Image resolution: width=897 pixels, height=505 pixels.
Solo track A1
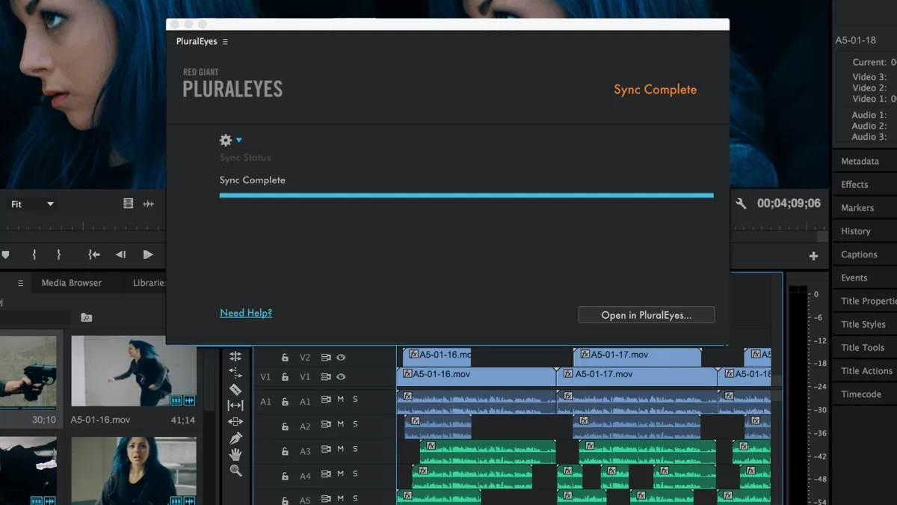point(355,400)
